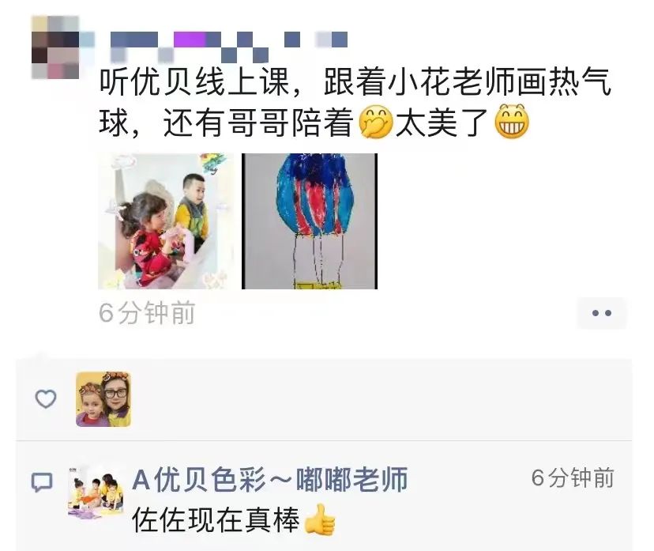
Task: Open liker's avatar with glasses woman
Action: point(103,399)
